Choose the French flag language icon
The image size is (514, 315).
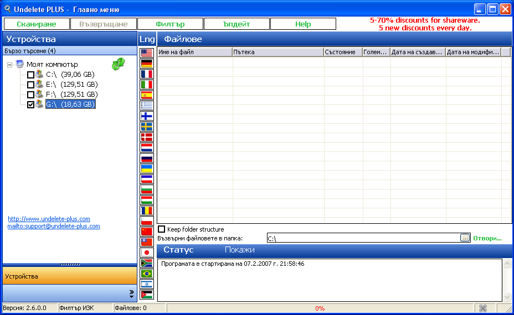pos(147,74)
